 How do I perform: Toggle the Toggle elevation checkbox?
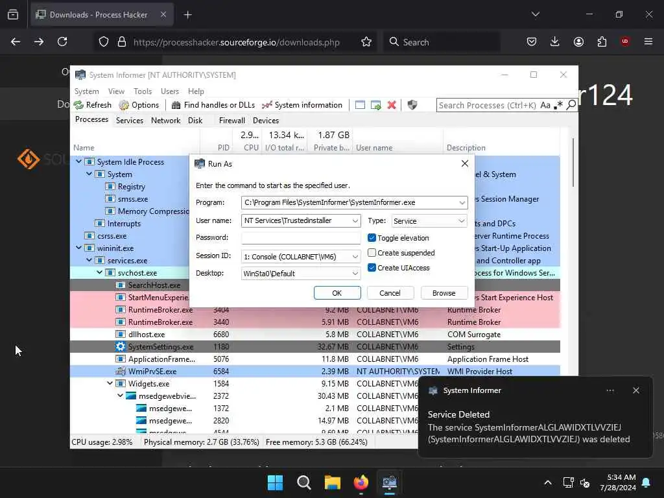click(372, 237)
